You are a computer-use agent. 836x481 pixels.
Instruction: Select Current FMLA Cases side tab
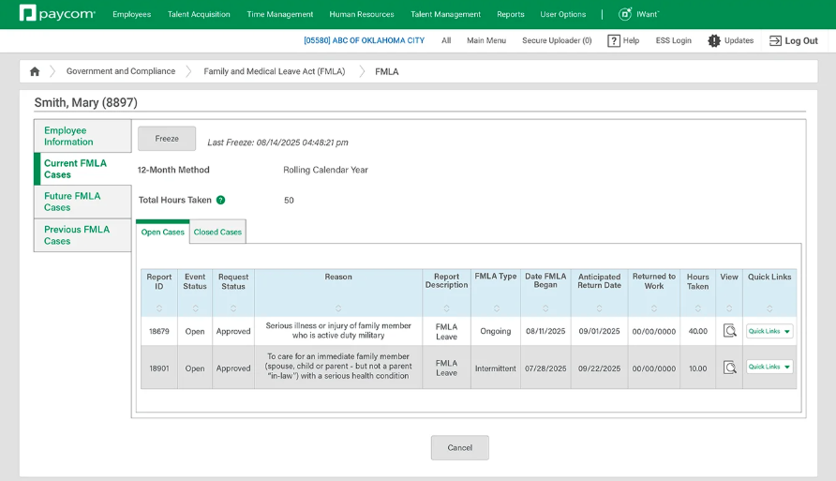click(82, 169)
